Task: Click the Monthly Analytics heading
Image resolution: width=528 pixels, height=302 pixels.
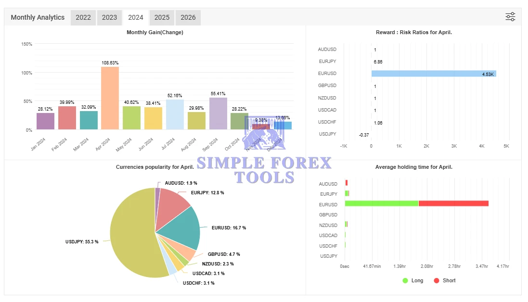Action: (x=38, y=17)
